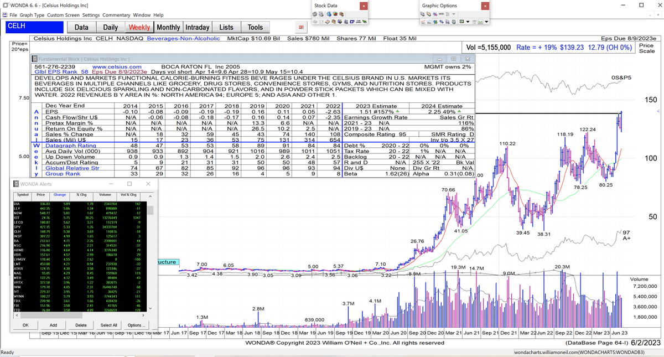The height and width of the screenshot is (357, 664).
Task: Select the Weekly chart period
Action: click(139, 27)
